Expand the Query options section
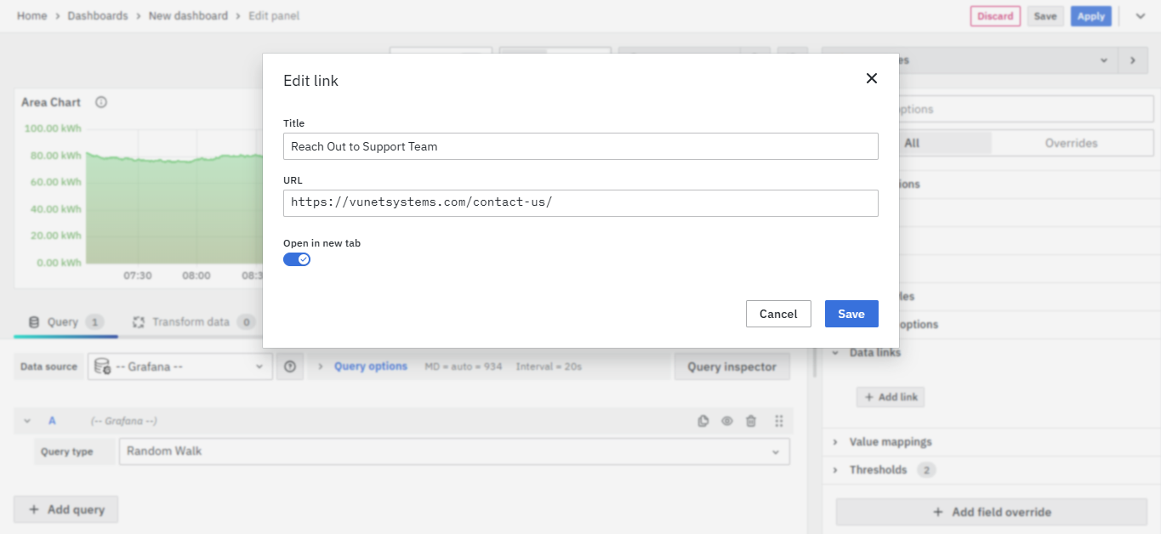 point(370,366)
